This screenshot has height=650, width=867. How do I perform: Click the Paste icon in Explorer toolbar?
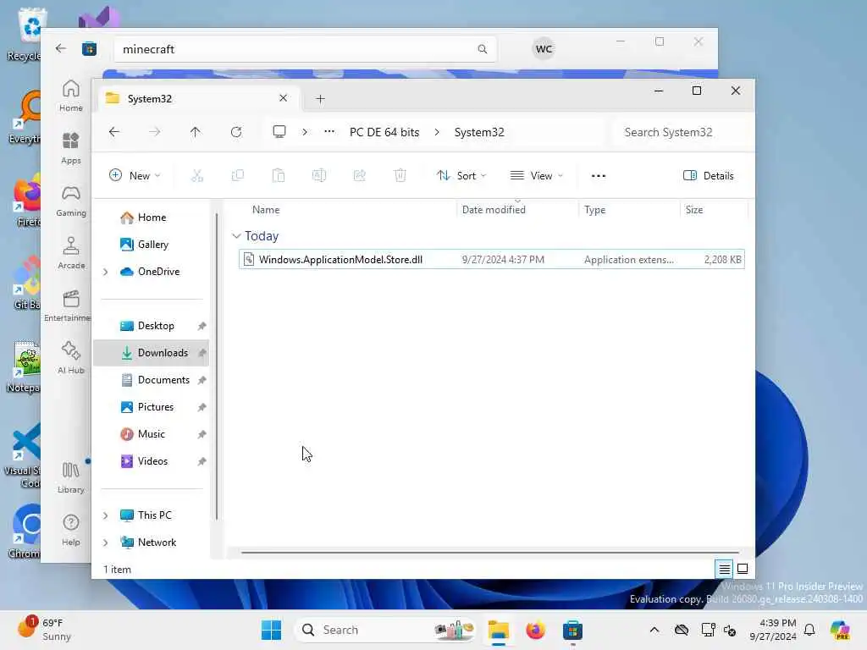[278, 176]
